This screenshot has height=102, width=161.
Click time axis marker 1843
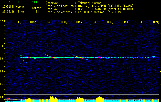pos(48,22)
